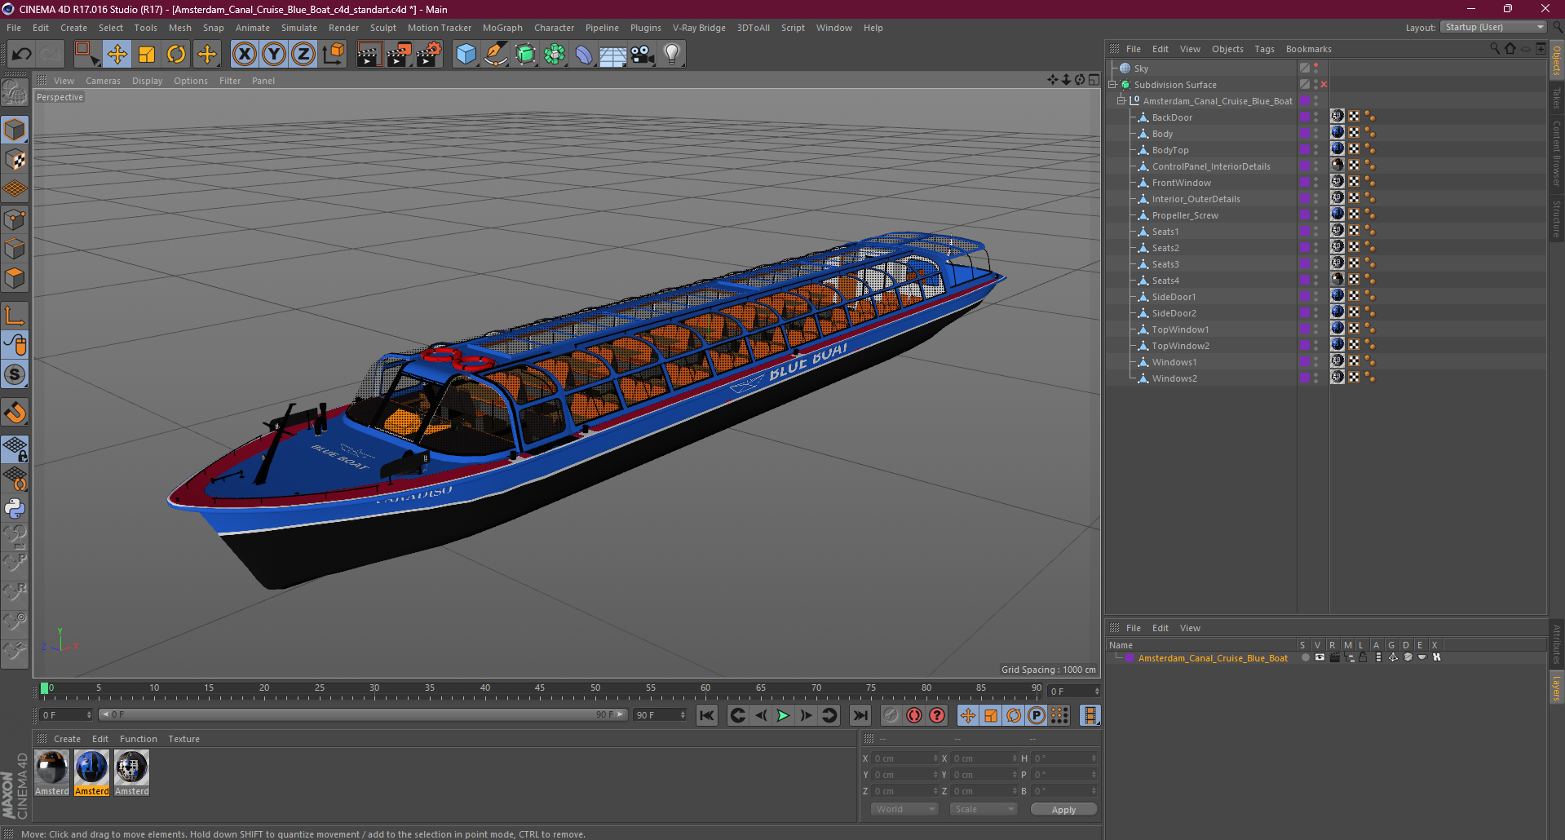Play the animation forward
The width and height of the screenshot is (1565, 840).
(783, 715)
